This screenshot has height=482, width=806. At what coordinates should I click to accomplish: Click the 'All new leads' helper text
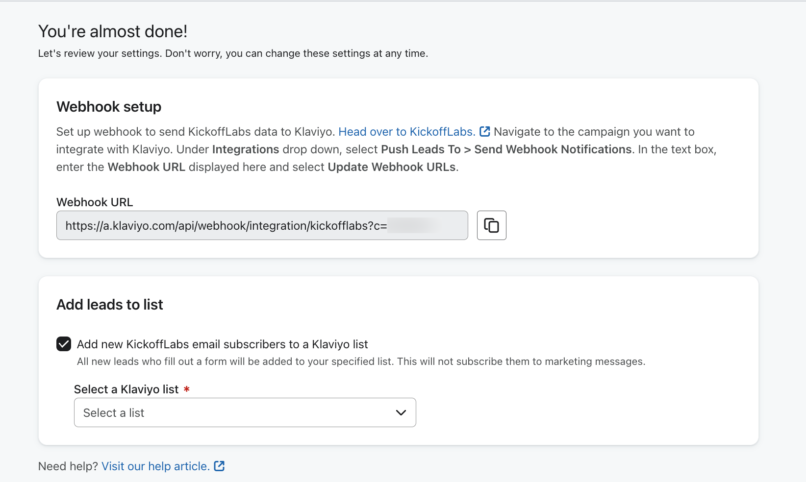[x=360, y=361]
